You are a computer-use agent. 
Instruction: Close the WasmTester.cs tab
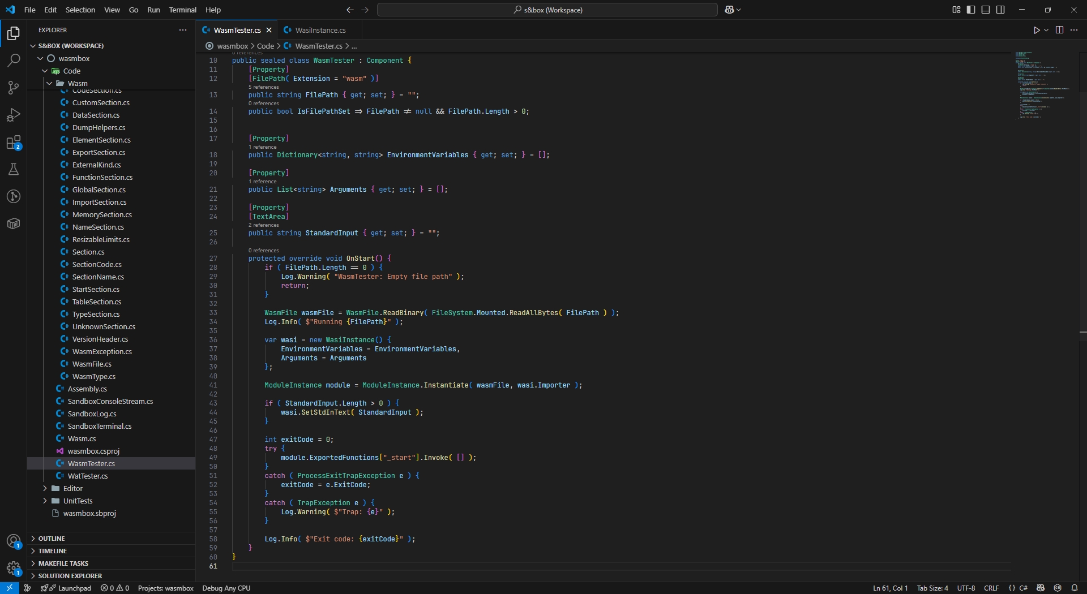269,30
